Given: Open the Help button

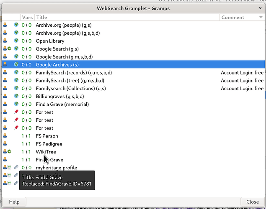Looking at the screenshot, I should tap(14, 202).
